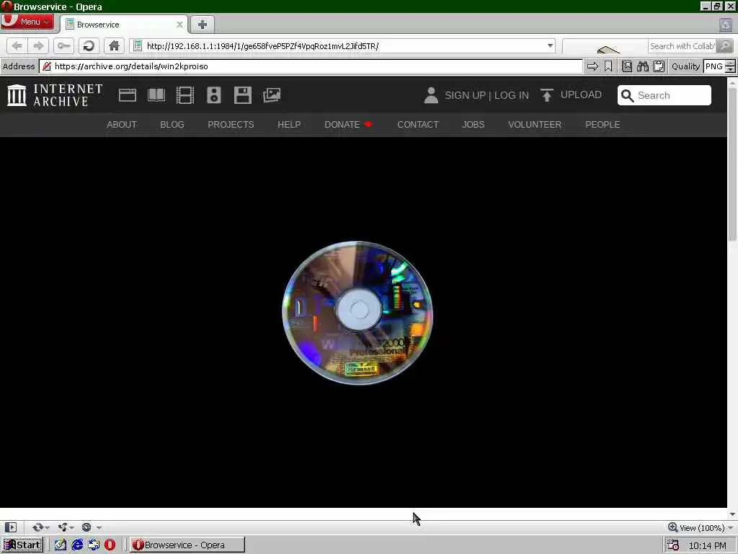The image size is (738, 554).
Task: Open the View (100%) zoom control
Action: 701,527
